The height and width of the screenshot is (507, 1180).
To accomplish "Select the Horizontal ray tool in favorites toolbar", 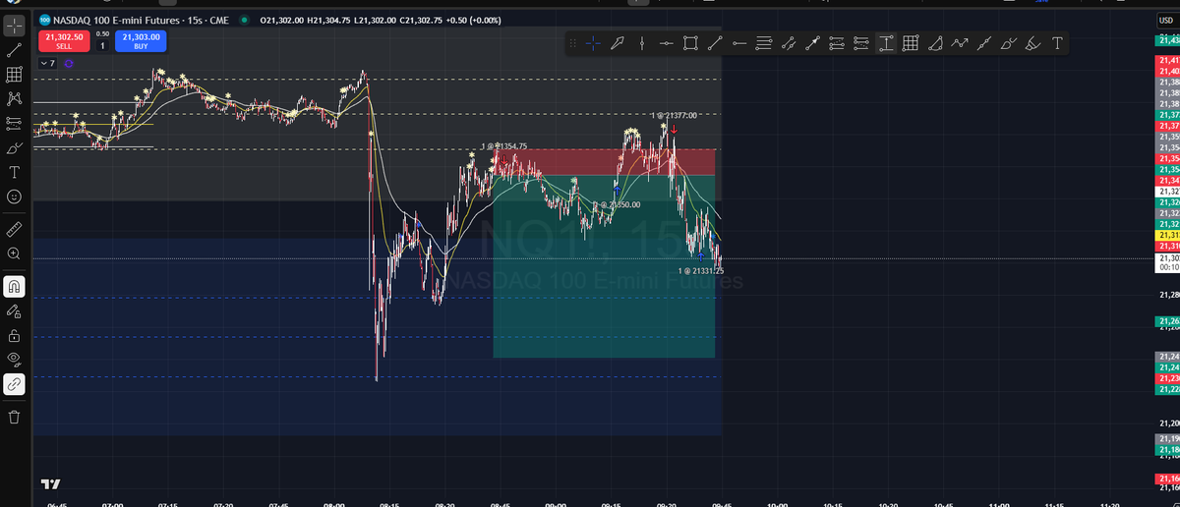I will pos(739,43).
